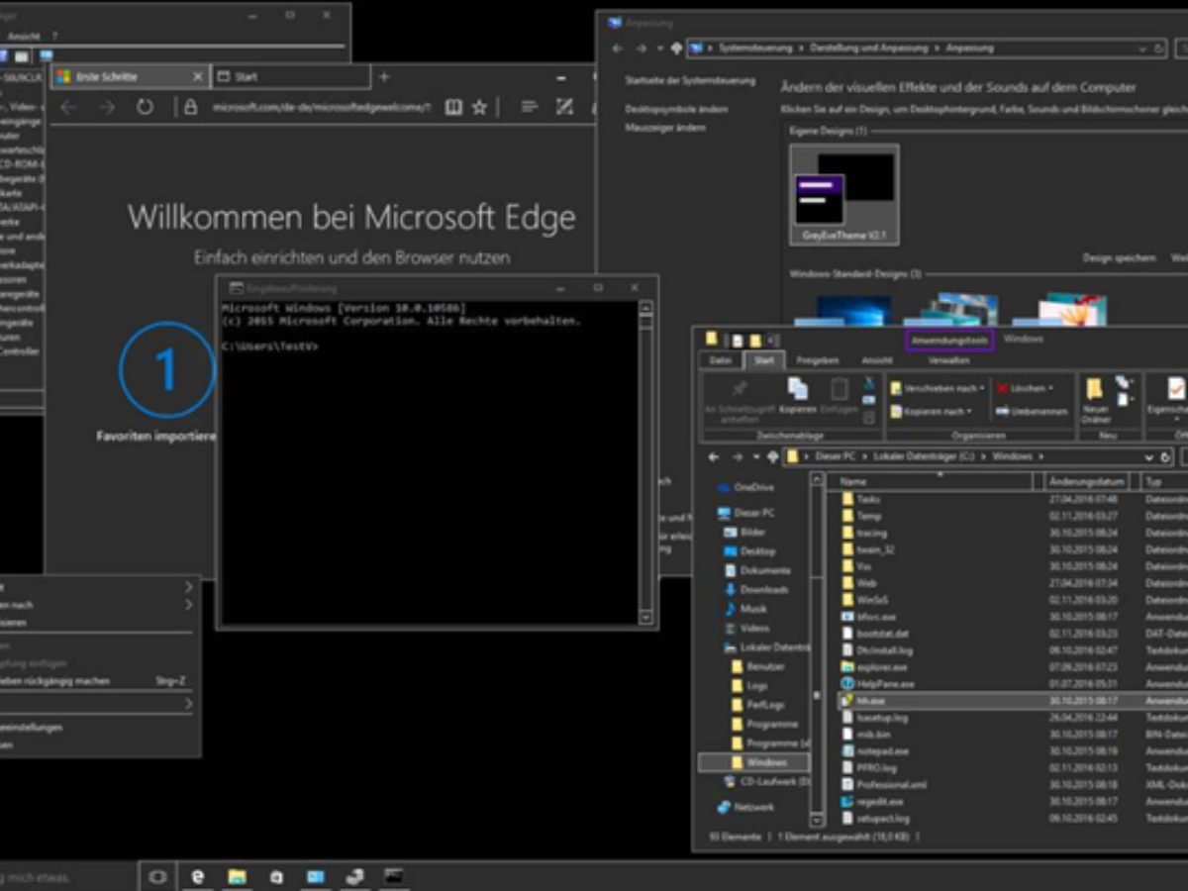Select the GreyEveTheme V2.1 design thumbnail
This screenshot has height=891, width=1188.
(844, 194)
